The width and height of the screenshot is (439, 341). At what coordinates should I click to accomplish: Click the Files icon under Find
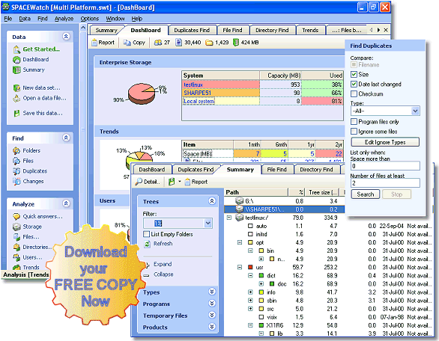click(x=16, y=161)
